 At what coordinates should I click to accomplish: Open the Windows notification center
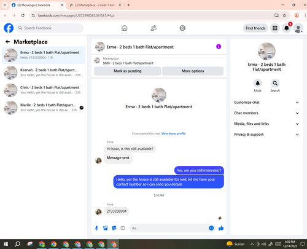click(x=302, y=244)
